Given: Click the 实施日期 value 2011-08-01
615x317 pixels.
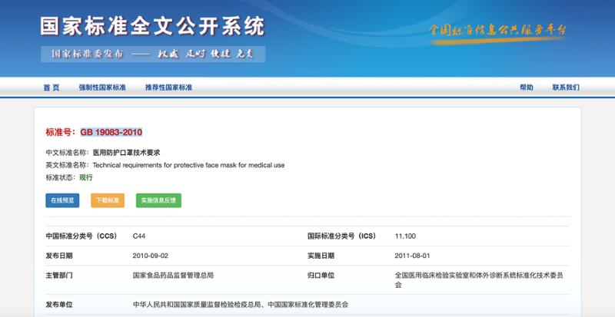Looking at the screenshot, I should 412,255.
